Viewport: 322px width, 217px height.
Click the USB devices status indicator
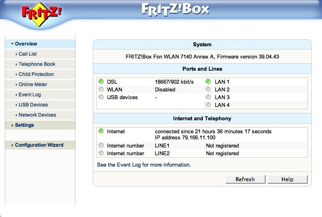(101, 97)
